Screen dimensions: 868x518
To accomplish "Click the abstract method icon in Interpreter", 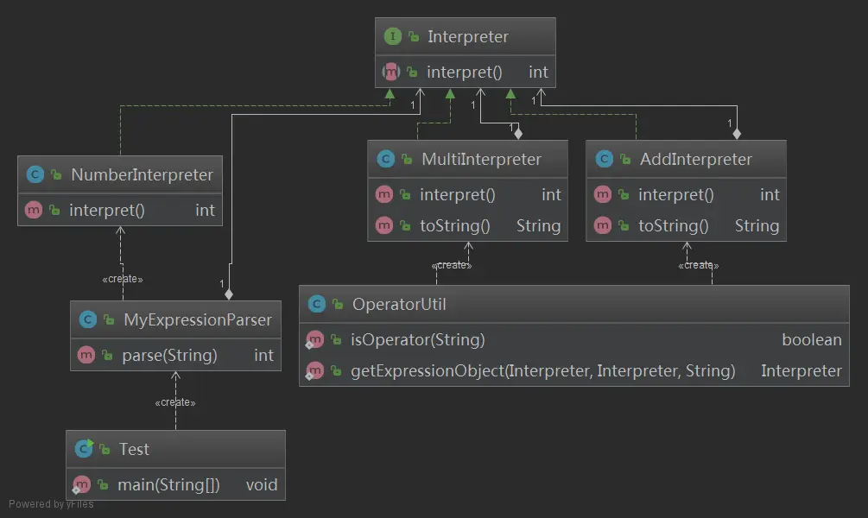I will point(391,72).
